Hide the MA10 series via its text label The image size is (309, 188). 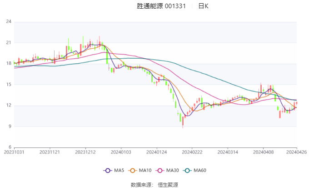pos(145,170)
